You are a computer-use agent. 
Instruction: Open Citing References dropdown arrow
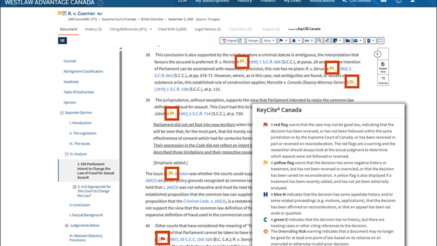(x=151, y=29)
